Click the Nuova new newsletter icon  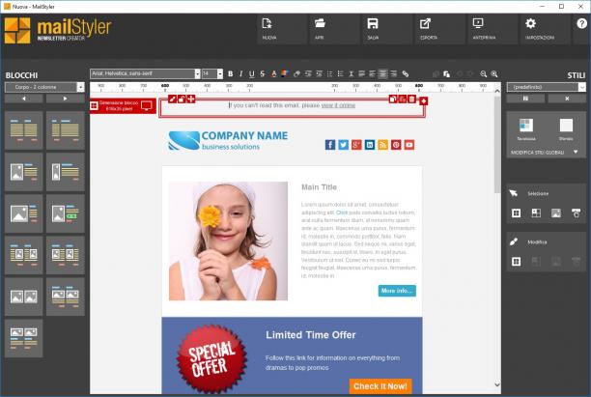click(267, 23)
